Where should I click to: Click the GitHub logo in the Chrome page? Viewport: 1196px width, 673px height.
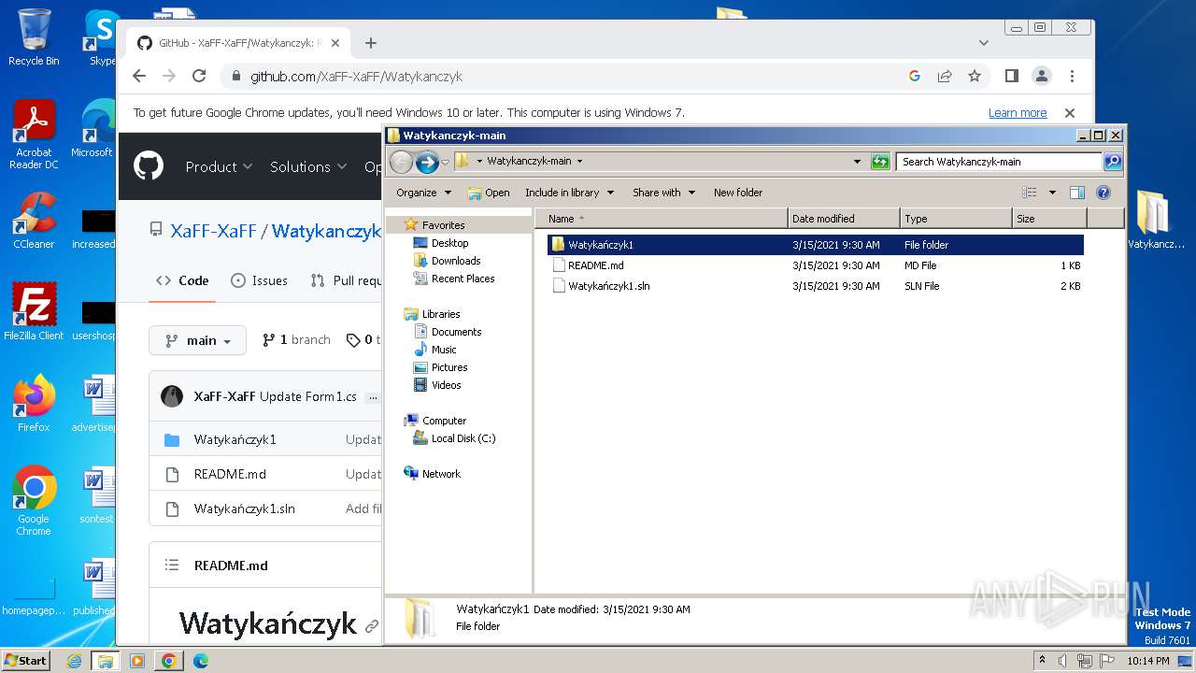(149, 166)
